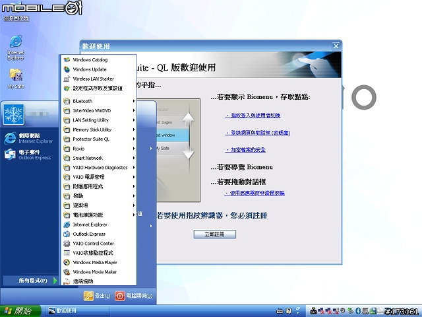Click the Smart Network folder icon
Screen dimensions: 422x317
pos(67,158)
